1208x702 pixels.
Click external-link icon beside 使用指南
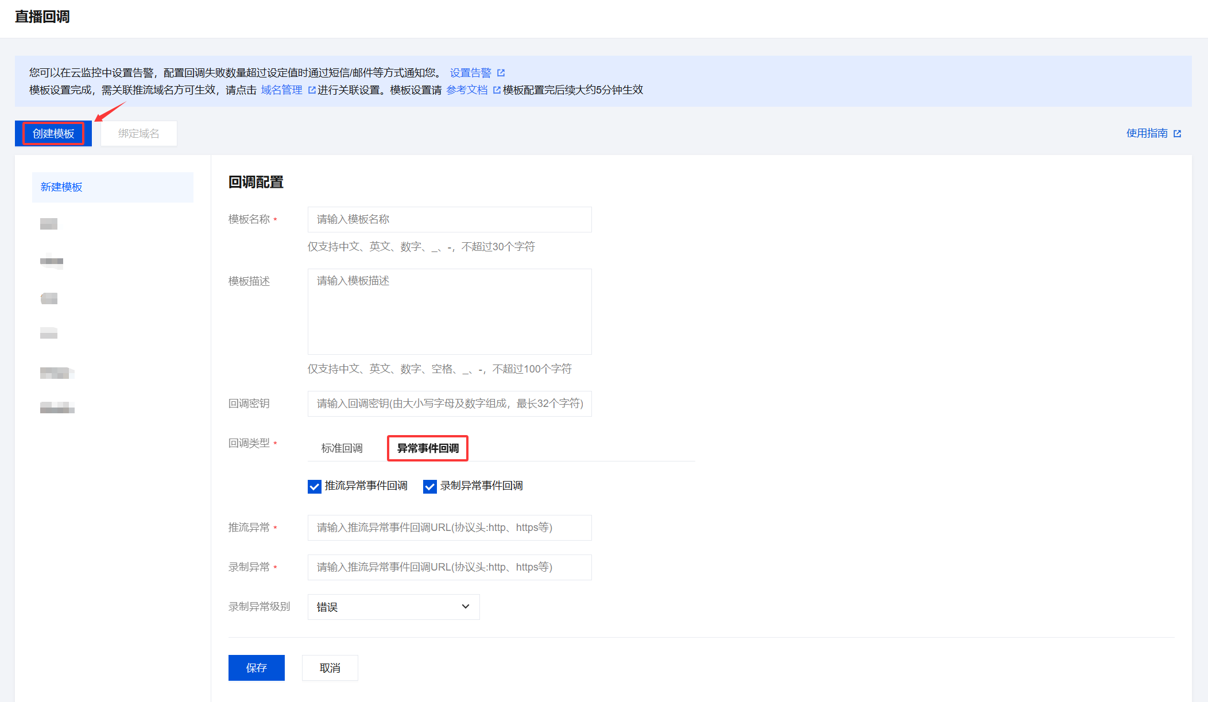pyautogui.click(x=1177, y=134)
